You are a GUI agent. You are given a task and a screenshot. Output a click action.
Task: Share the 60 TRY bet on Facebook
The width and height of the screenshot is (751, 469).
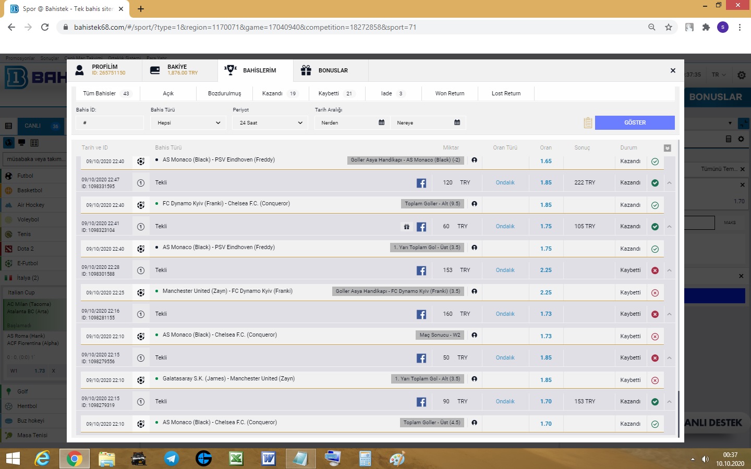pyautogui.click(x=421, y=227)
